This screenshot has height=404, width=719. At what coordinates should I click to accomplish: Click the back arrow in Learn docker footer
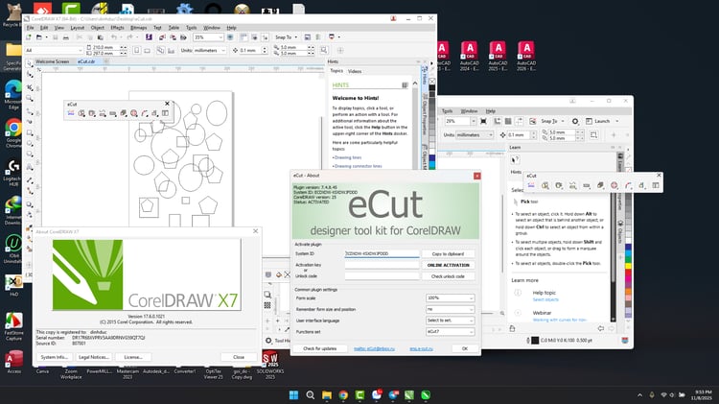tap(601, 328)
